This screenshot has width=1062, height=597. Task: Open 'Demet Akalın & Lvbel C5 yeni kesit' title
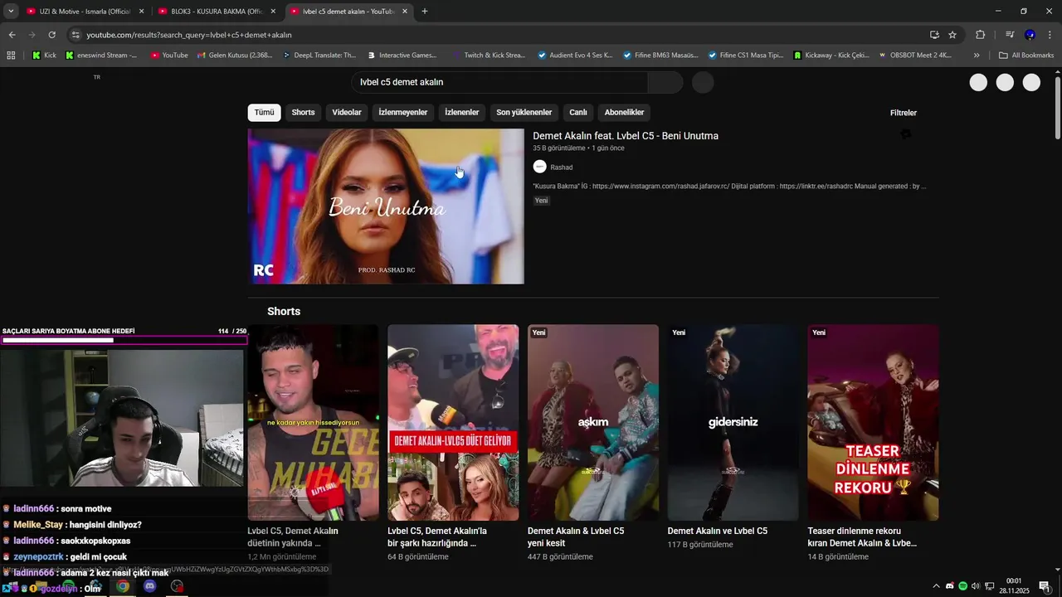576,537
